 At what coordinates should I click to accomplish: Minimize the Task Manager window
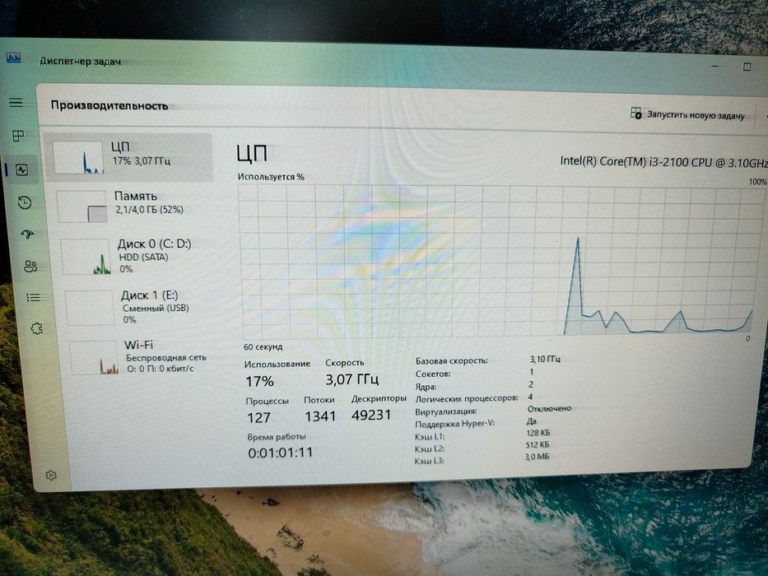point(715,66)
